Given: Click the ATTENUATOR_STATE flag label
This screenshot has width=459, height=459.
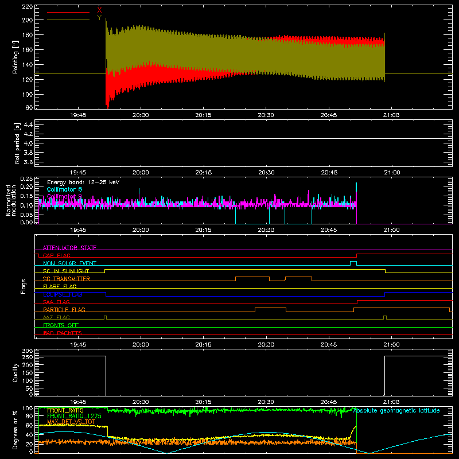Looking at the screenshot, I should 69,248.
